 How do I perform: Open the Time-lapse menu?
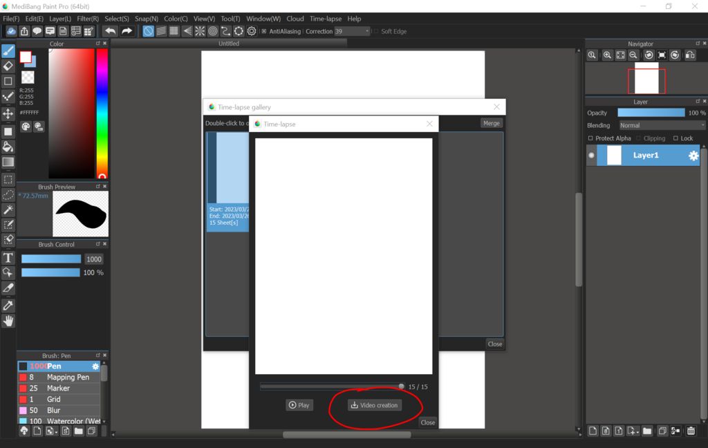[x=326, y=19]
